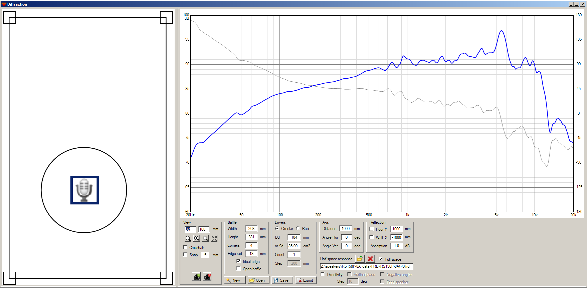Click the New button
587x288 pixels.
click(x=235, y=280)
